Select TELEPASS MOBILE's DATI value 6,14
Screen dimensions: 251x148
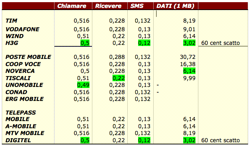click(x=189, y=119)
